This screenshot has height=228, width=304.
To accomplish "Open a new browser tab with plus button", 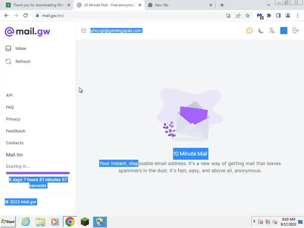I will (x=222, y=5).
